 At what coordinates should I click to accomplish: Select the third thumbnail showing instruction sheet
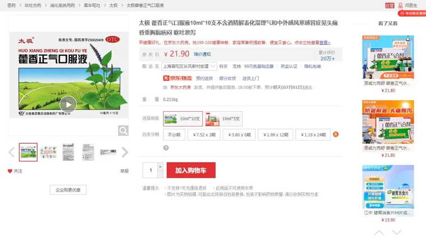[68, 152]
